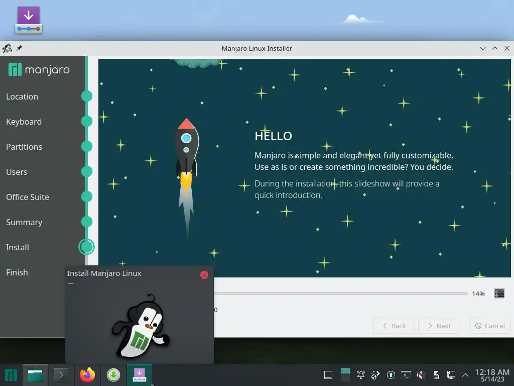Click the show desktop tray icon
The height and width of the screenshot is (386, 514).
coord(328,375)
